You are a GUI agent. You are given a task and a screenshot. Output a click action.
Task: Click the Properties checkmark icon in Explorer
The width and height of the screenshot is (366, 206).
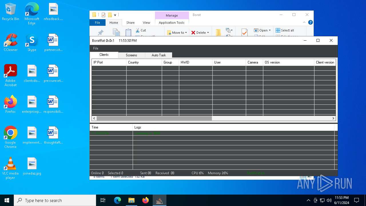[244, 32]
